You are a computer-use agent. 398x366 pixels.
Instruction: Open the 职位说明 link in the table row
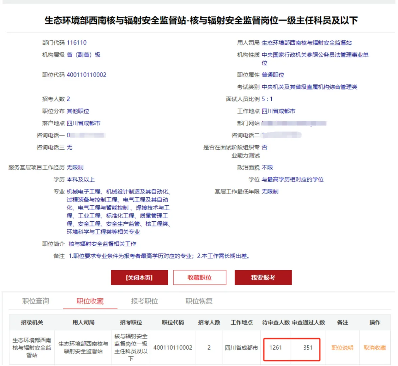click(x=342, y=347)
